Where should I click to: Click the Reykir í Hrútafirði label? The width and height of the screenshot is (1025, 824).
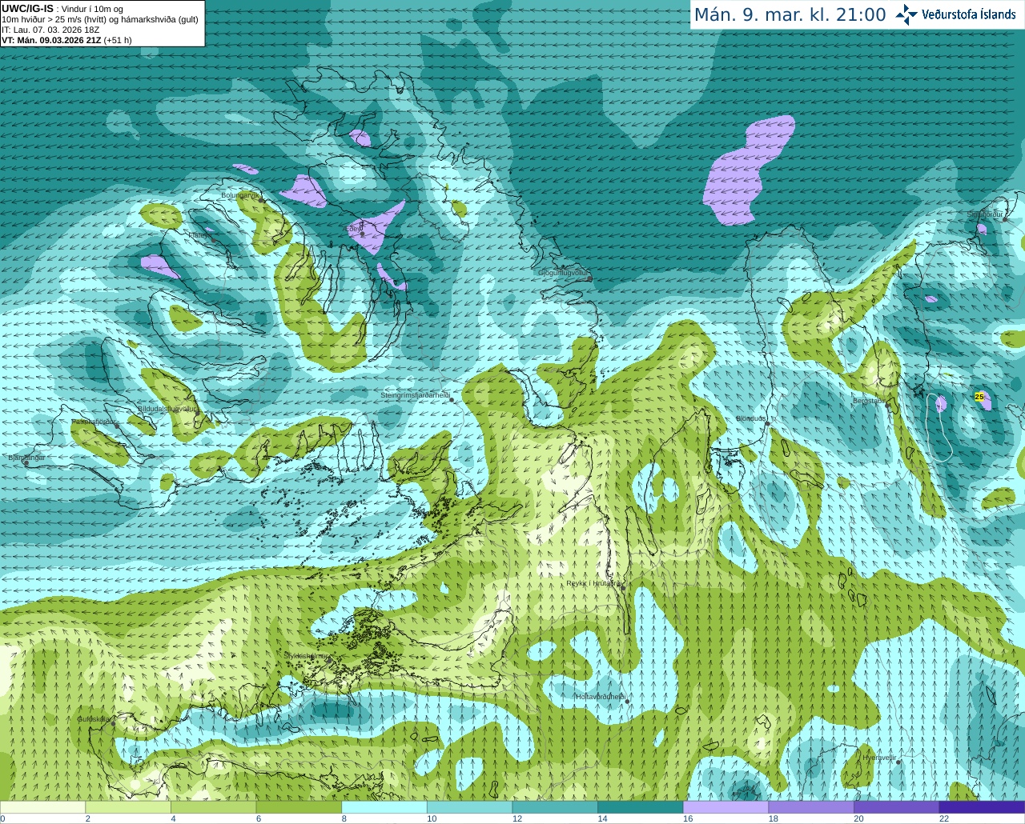click(x=594, y=583)
